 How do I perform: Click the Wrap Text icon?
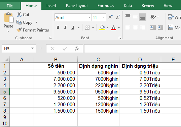pyautogui.click(x=171, y=17)
